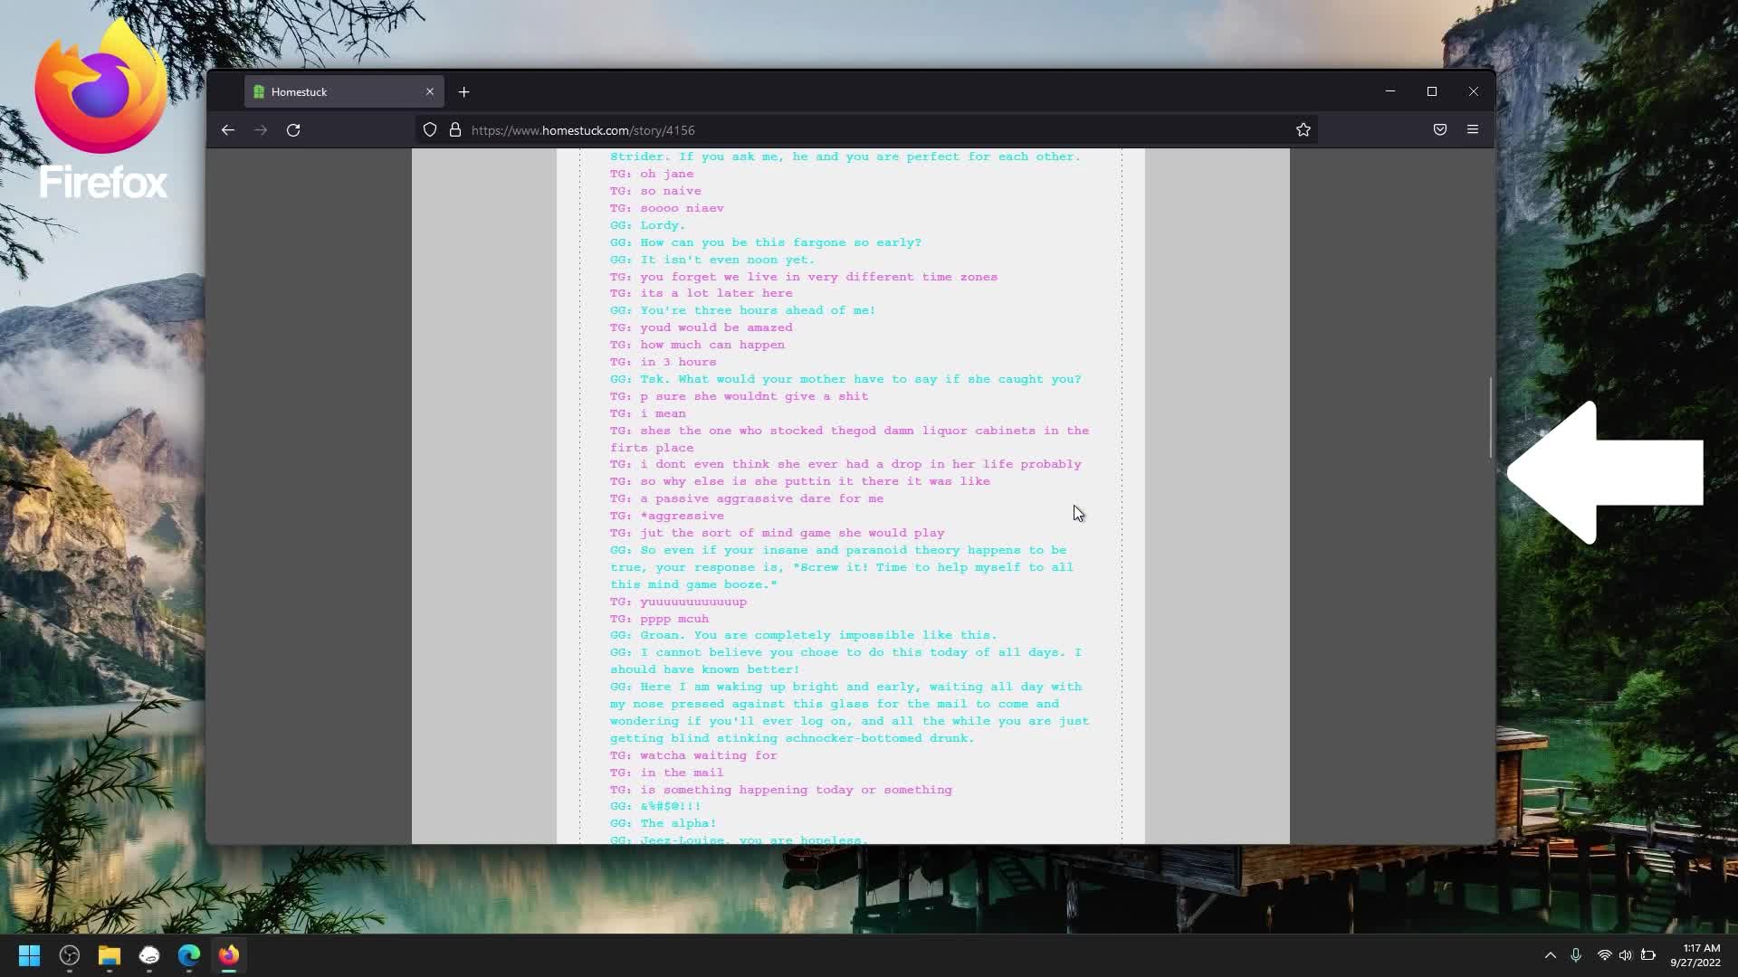The height and width of the screenshot is (977, 1738).
Task: Click the Firefox taskbar icon
Action: 229,955
